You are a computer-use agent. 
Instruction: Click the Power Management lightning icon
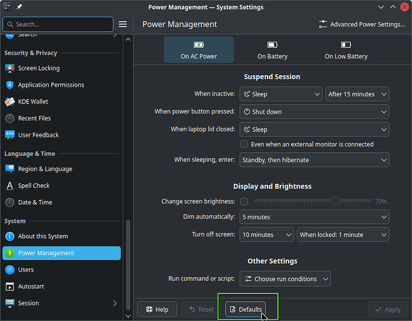tap(10, 253)
